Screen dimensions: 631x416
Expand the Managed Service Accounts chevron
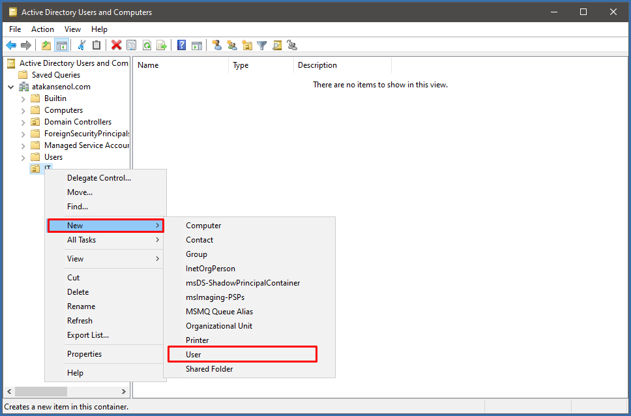[23, 145]
